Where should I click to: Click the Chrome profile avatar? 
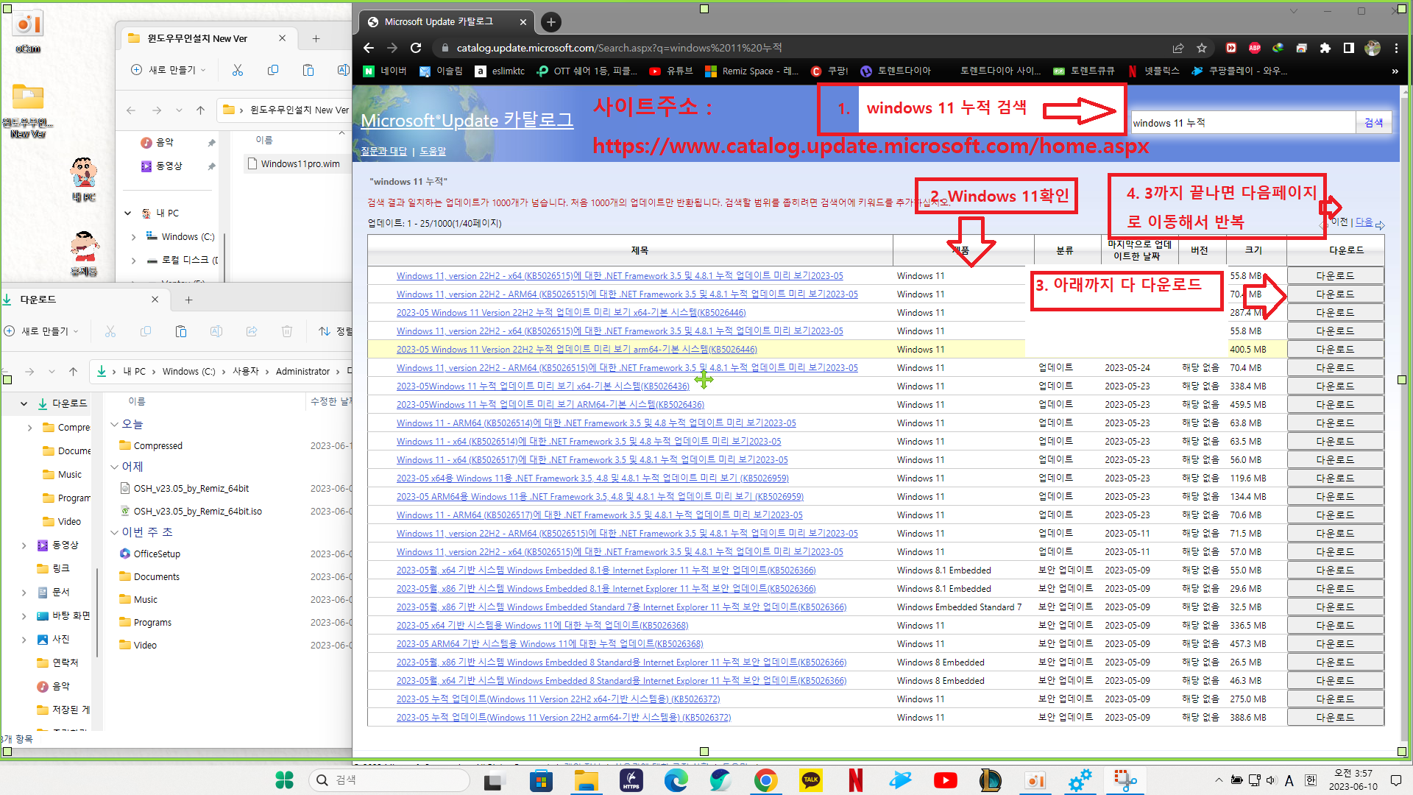[1373, 48]
